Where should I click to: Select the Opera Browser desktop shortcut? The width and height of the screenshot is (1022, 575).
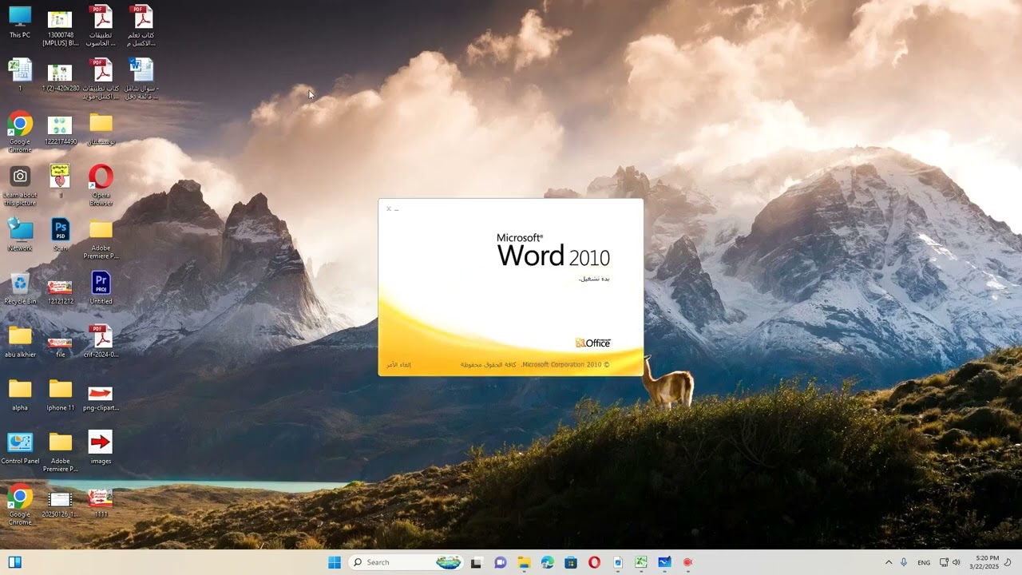coord(101,186)
